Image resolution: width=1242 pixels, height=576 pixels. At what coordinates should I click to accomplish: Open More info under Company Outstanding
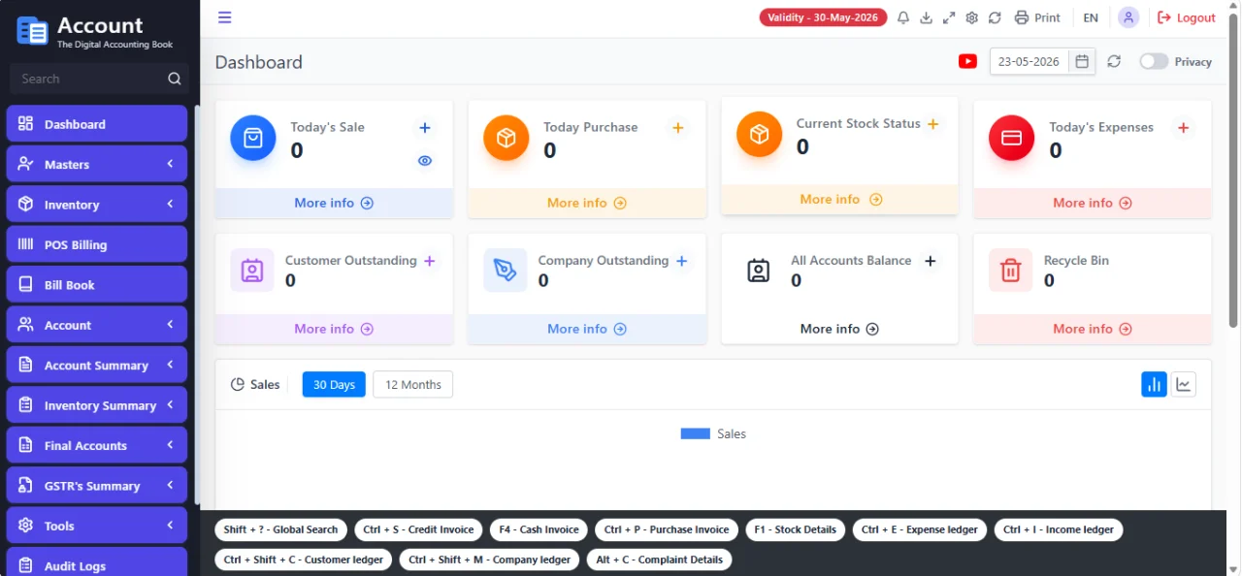click(x=587, y=329)
